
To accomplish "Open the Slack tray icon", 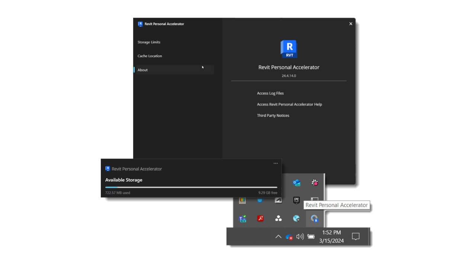I will [315, 182].
